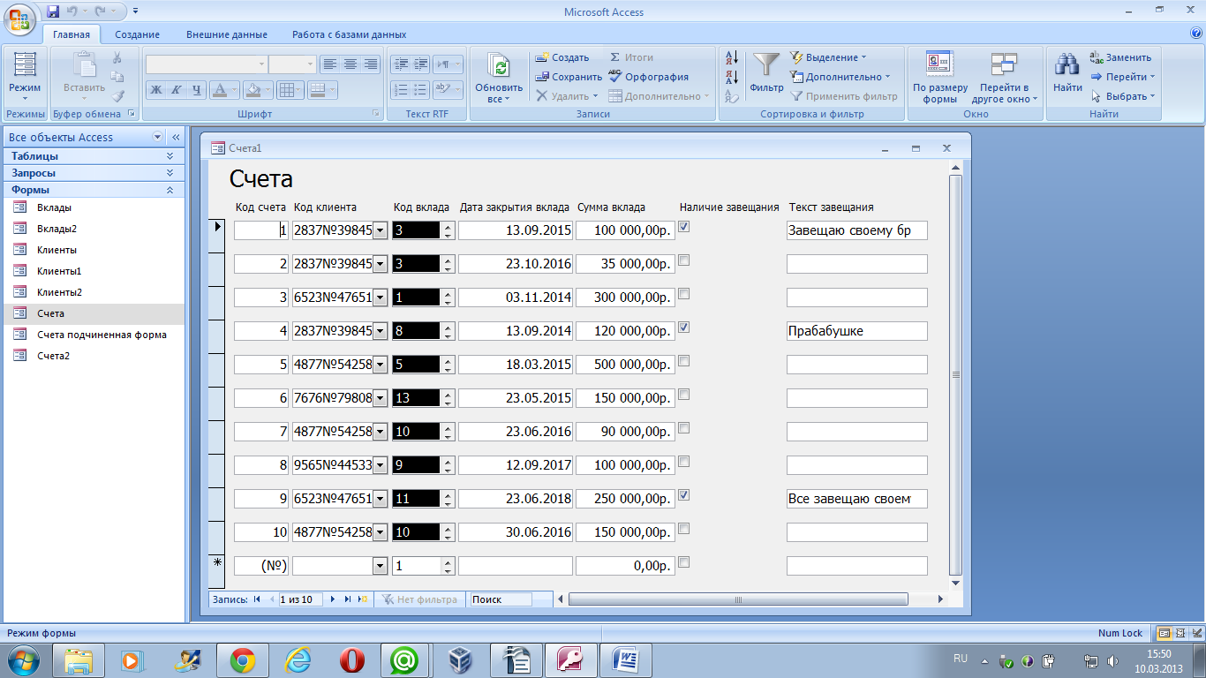The image size is (1206, 678).
Task: Run Орфография spell check
Action: (x=649, y=77)
